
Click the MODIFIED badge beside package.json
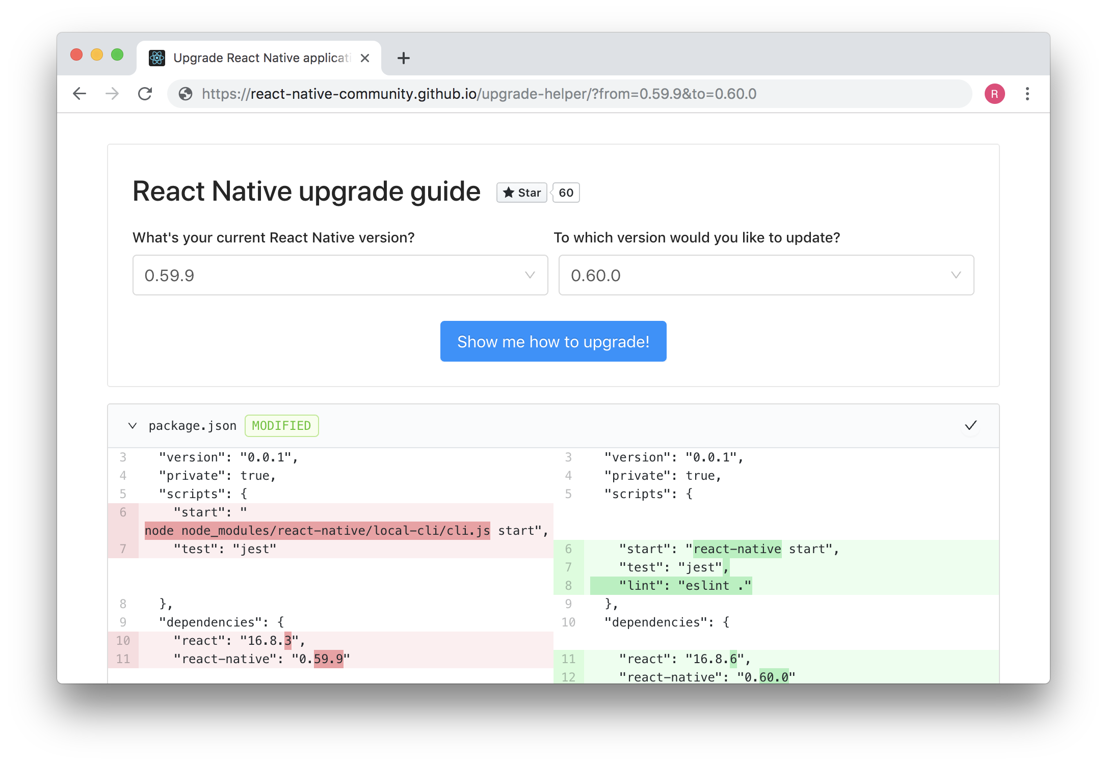pos(281,426)
